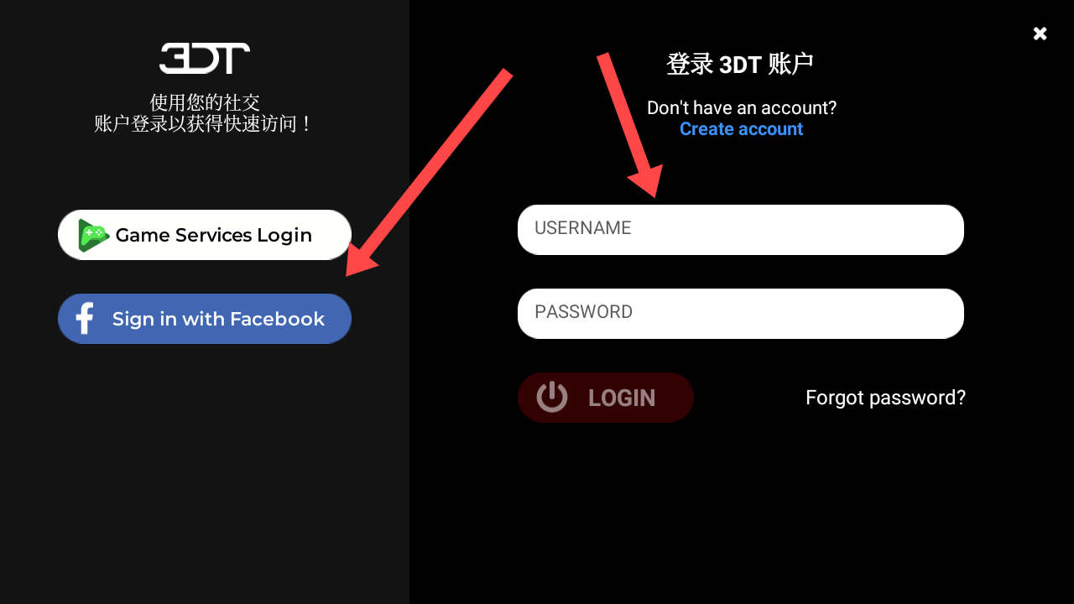
Task: Click the Facebook f logo icon
Action: 85,319
